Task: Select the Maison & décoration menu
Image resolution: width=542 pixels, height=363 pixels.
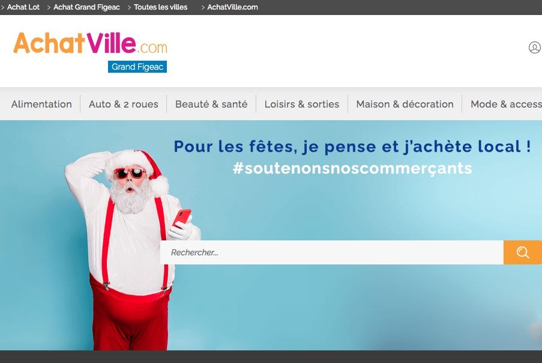Action: pos(405,104)
